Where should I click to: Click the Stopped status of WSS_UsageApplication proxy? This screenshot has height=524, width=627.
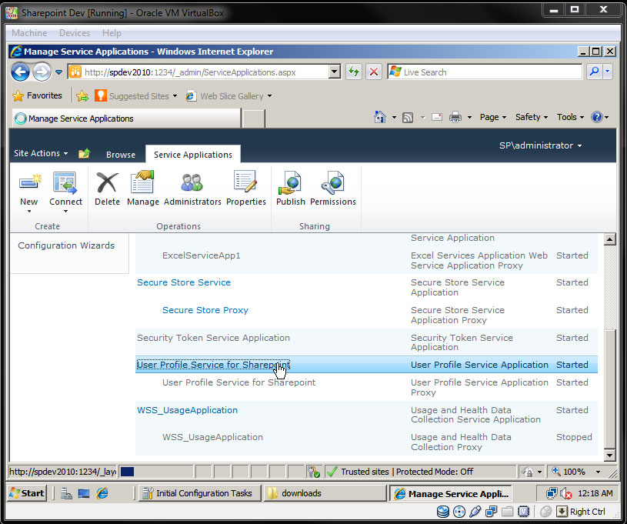pyautogui.click(x=574, y=437)
